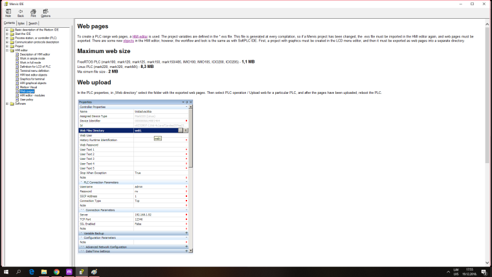Open HMI graphical objects topic

pyautogui.click(x=33, y=83)
